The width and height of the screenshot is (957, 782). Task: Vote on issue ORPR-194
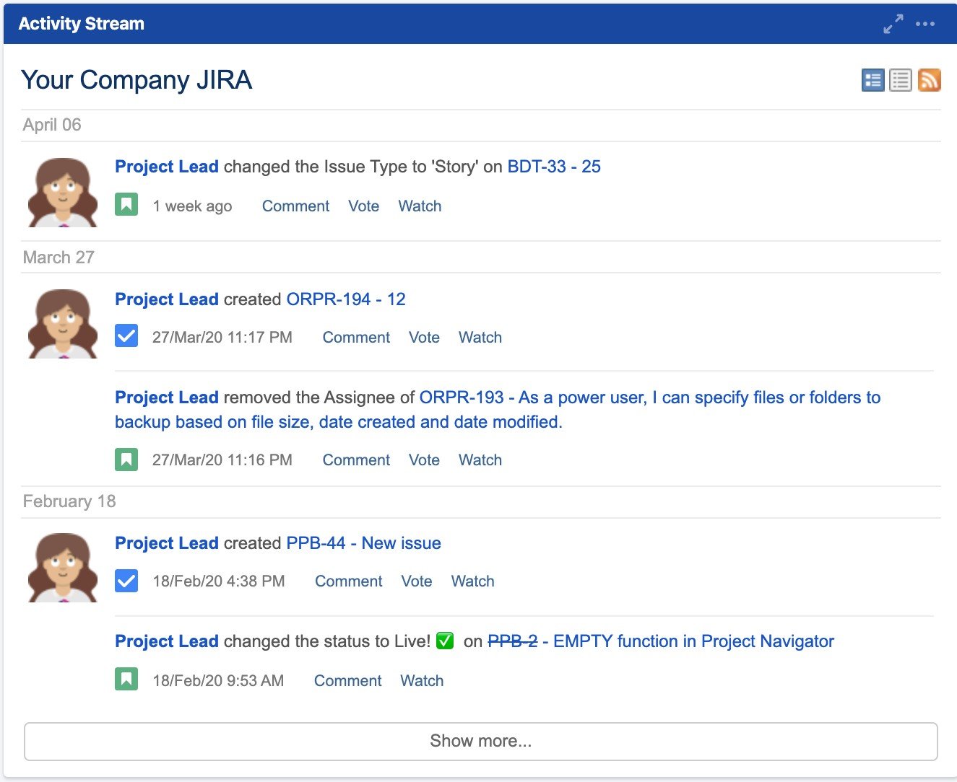(x=424, y=337)
